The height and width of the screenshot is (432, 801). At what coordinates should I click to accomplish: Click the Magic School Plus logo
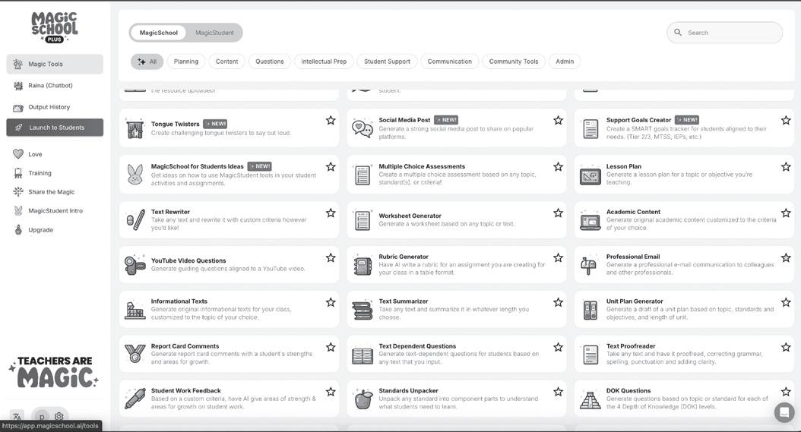click(54, 27)
